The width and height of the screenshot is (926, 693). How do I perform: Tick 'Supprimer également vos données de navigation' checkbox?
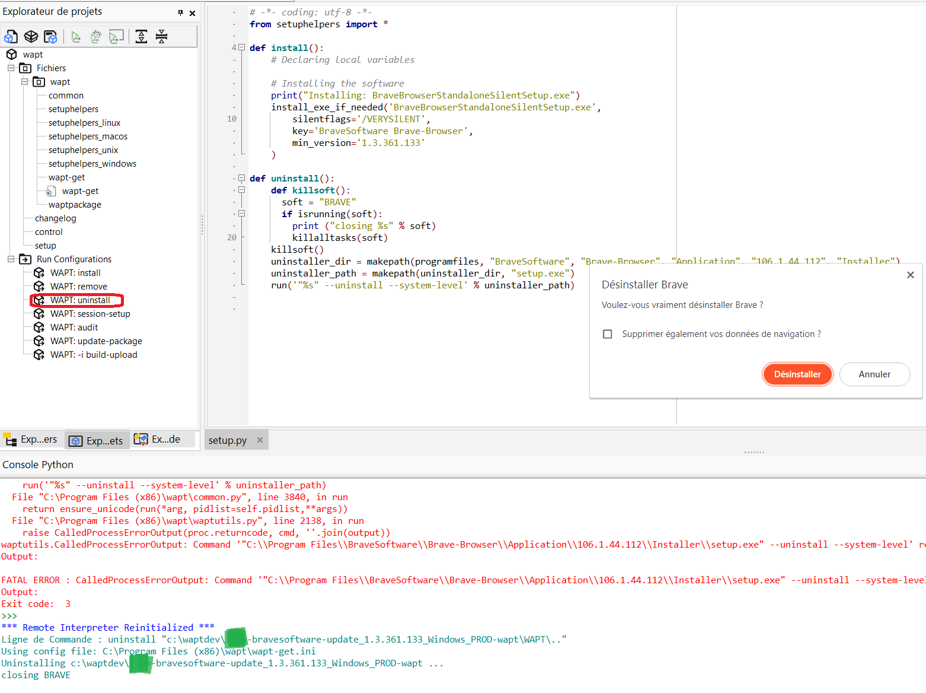click(607, 334)
